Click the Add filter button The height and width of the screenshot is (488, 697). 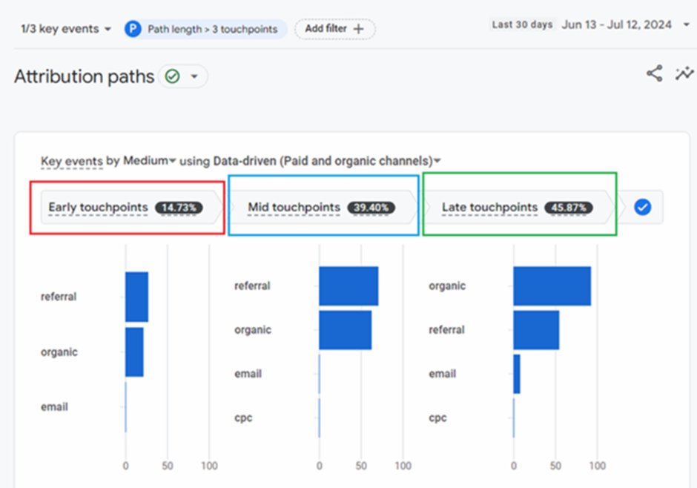pyautogui.click(x=335, y=29)
